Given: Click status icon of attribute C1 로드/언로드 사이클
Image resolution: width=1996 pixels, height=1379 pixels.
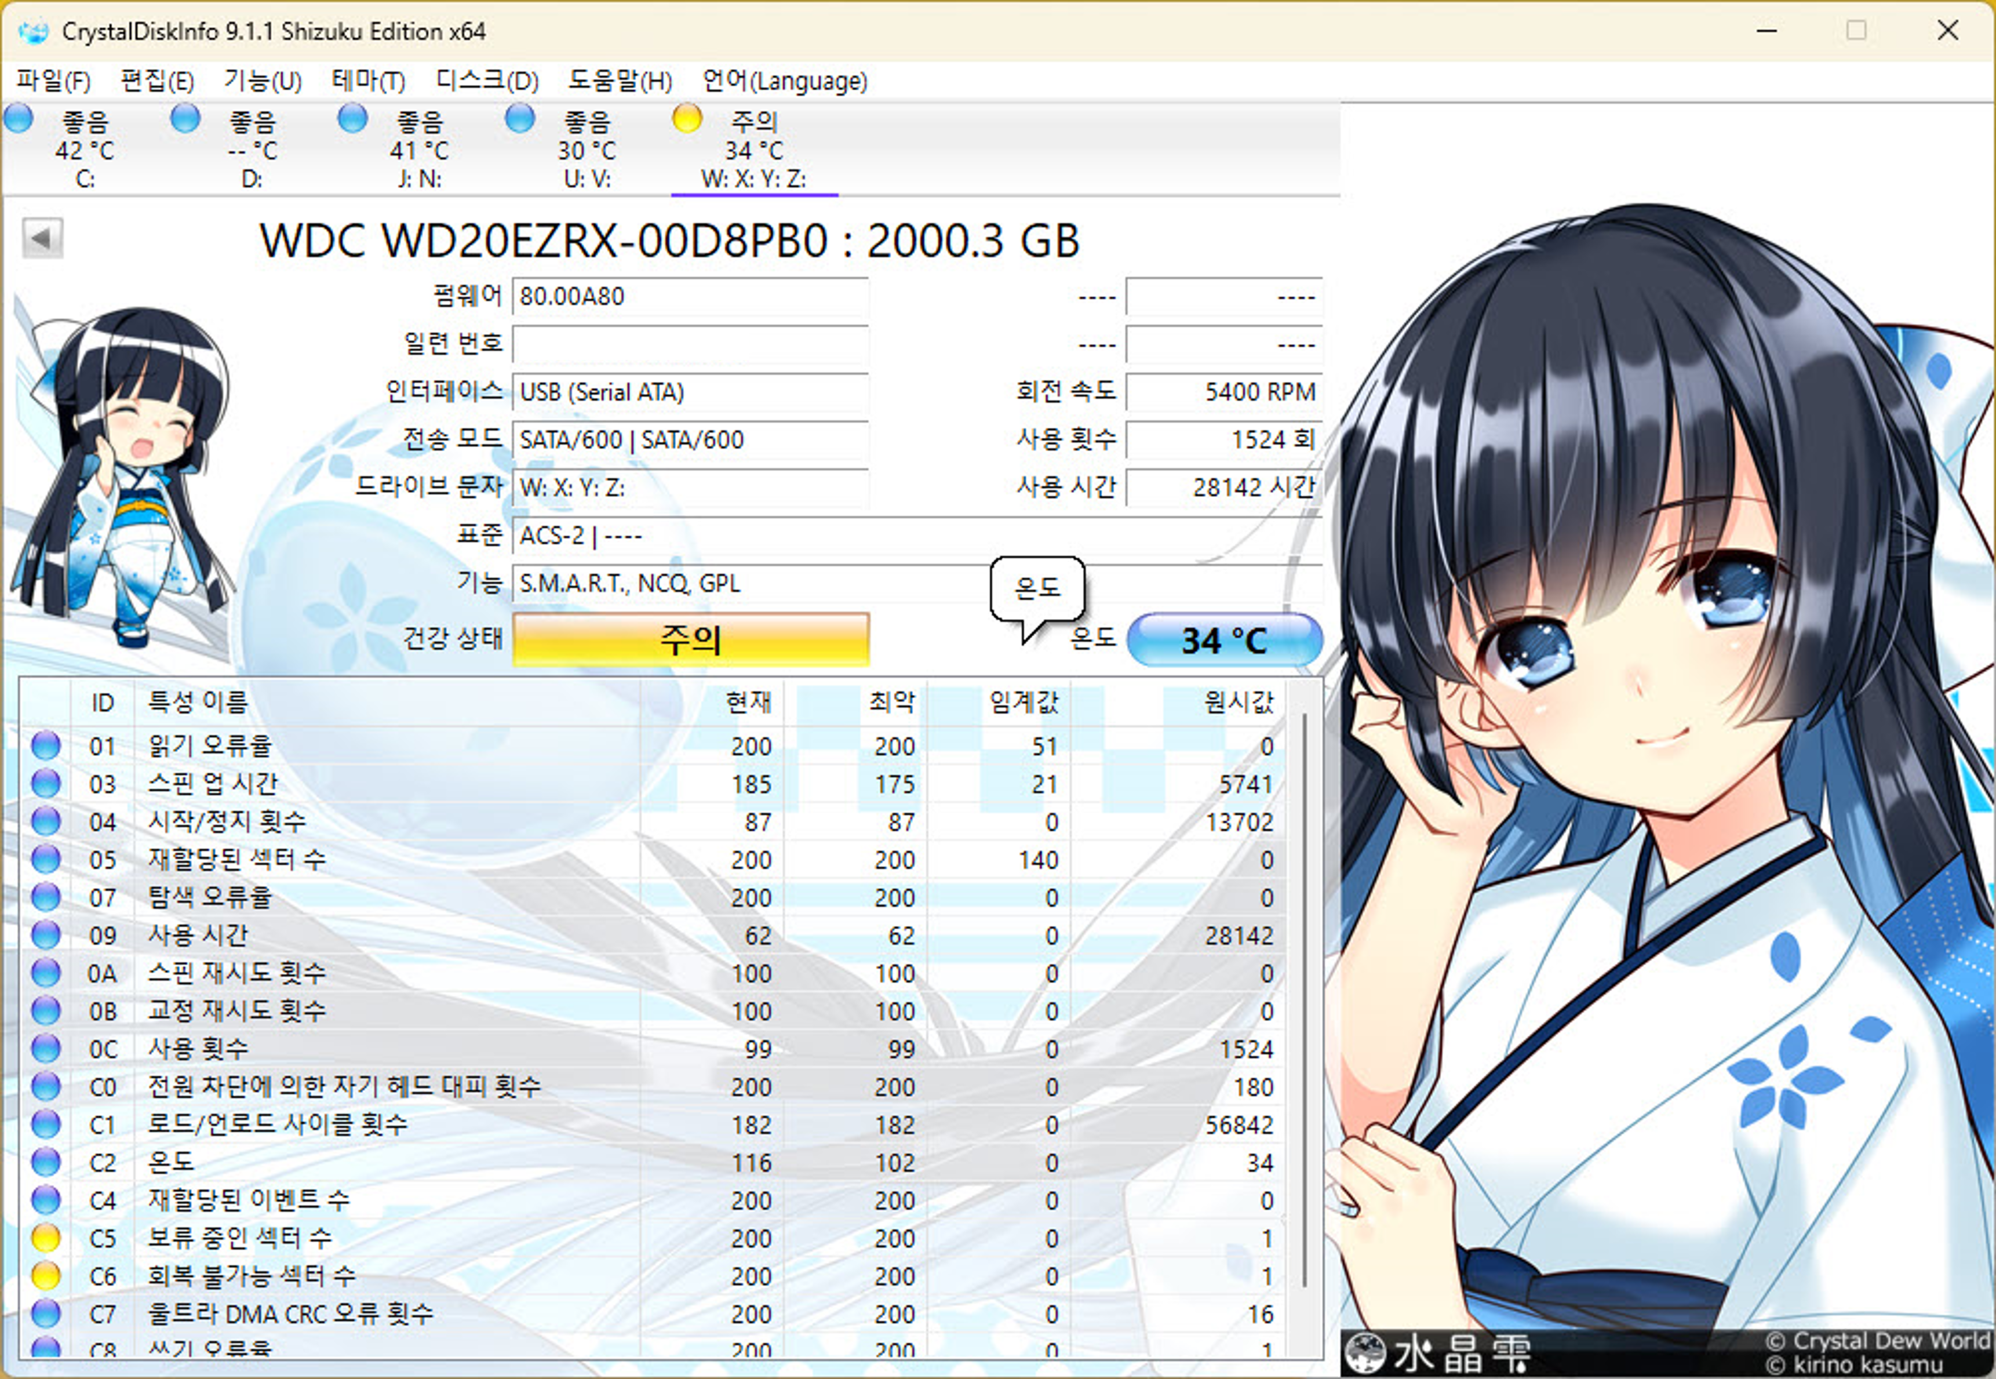Looking at the screenshot, I should point(46,1124).
